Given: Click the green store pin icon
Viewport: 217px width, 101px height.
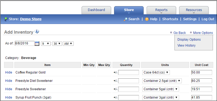Looking at the screenshot, I should click(x=6, y=19).
